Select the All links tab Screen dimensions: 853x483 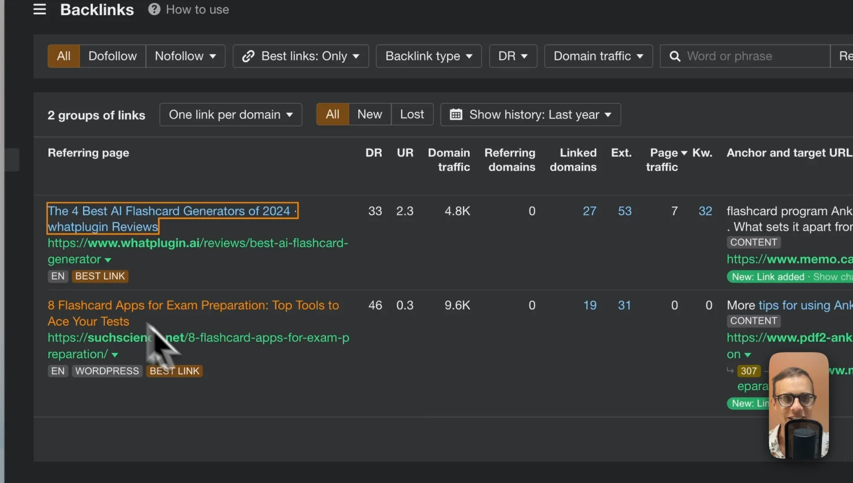click(332, 114)
